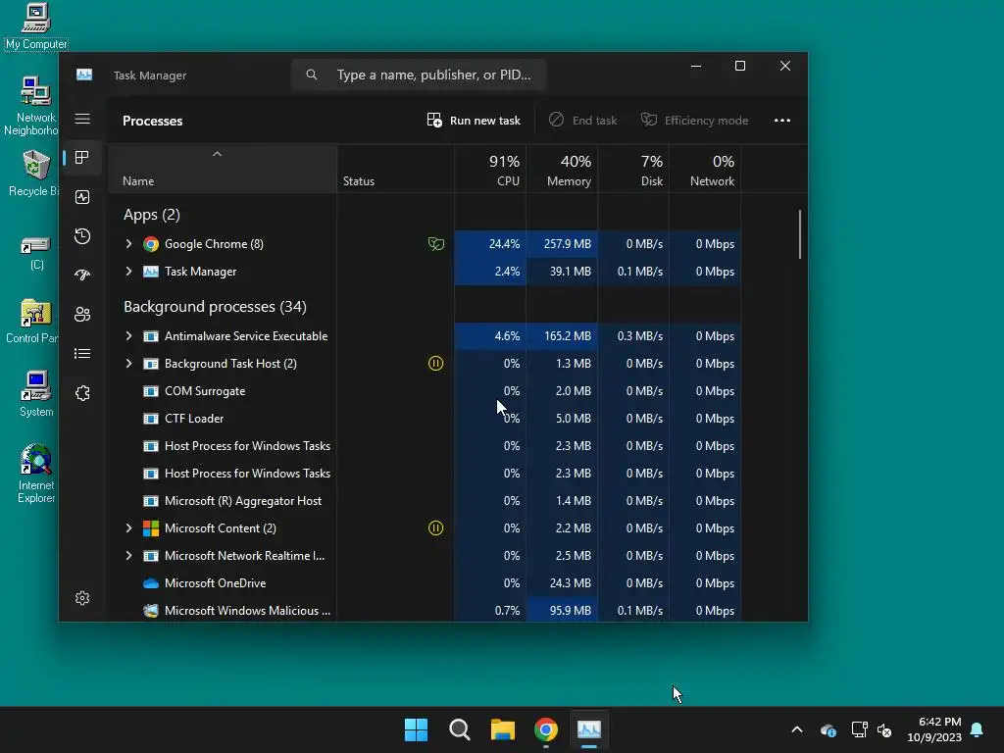The image size is (1004, 753).
Task: Open Task Manager settings gear
Action: (x=82, y=598)
